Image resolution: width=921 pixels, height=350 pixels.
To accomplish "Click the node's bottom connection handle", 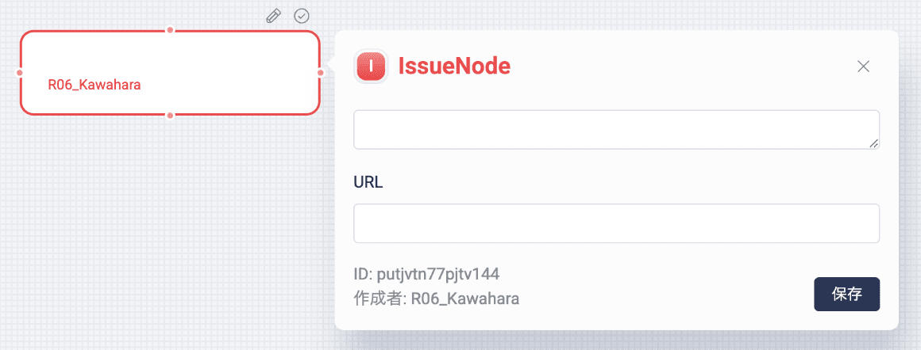I will pyautogui.click(x=170, y=116).
